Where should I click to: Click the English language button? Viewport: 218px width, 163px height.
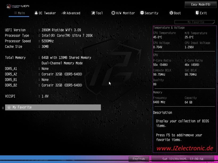click(x=139, y=159)
